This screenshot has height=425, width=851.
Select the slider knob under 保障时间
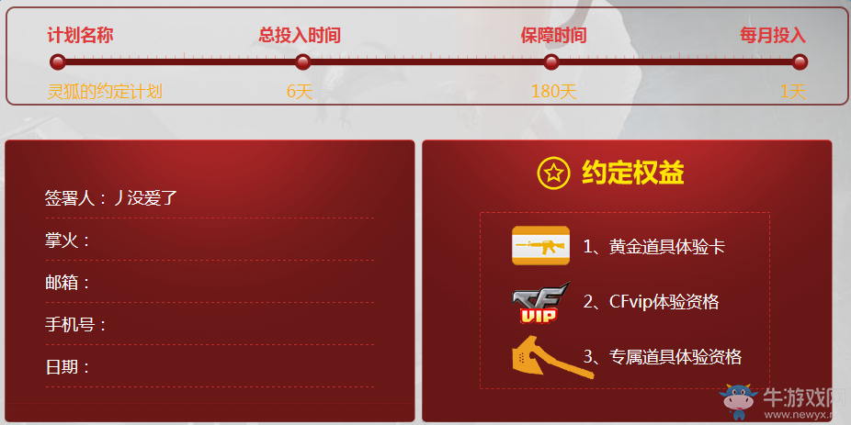coord(550,62)
